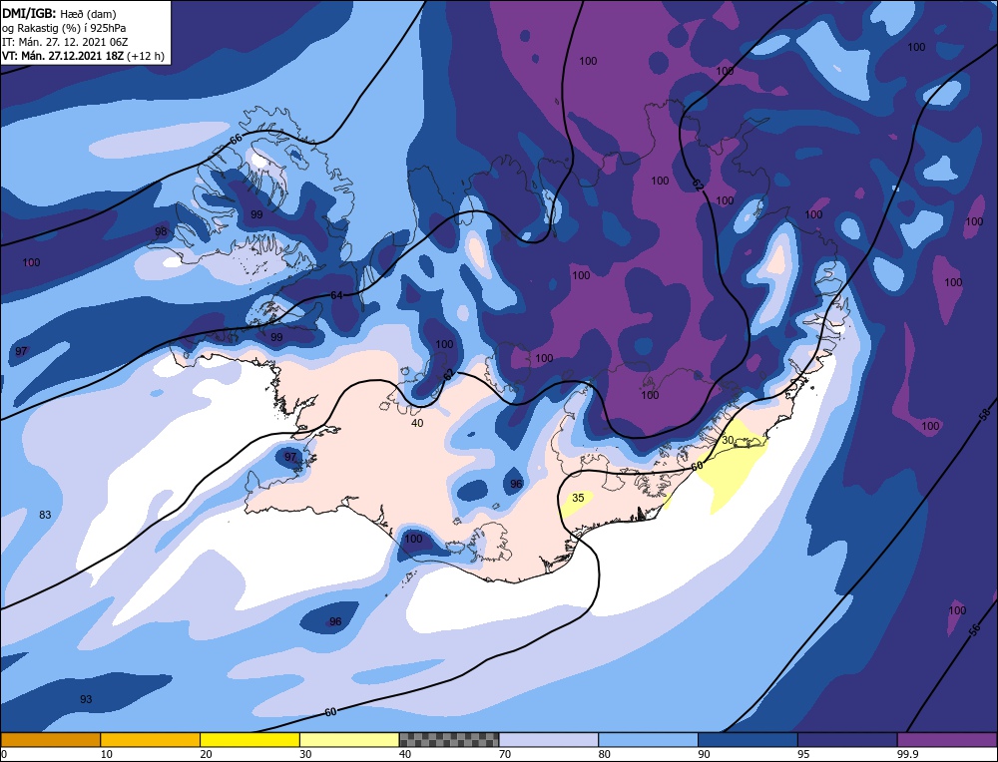Click the '70' legend tick label

coord(505,754)
